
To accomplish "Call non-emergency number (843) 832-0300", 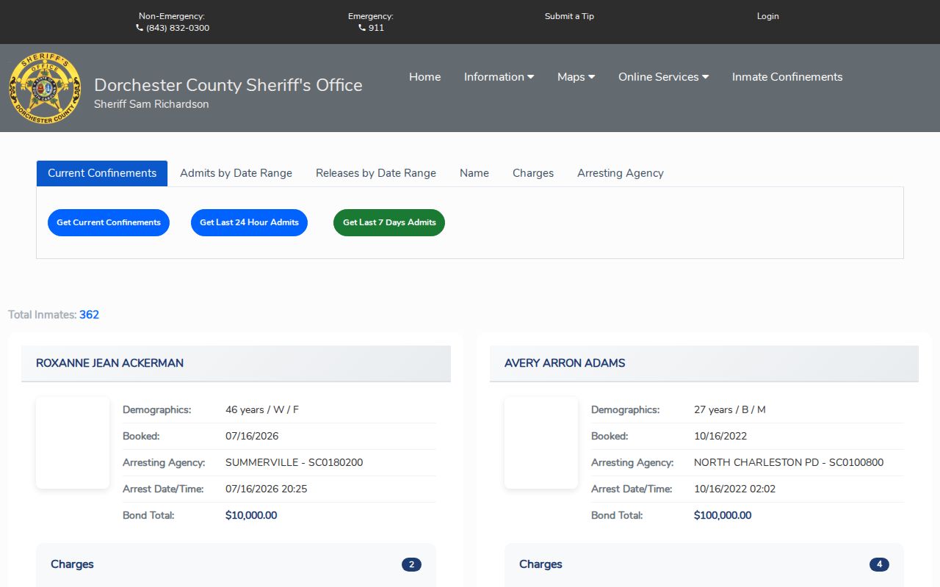I will click(x=178, y=28).
